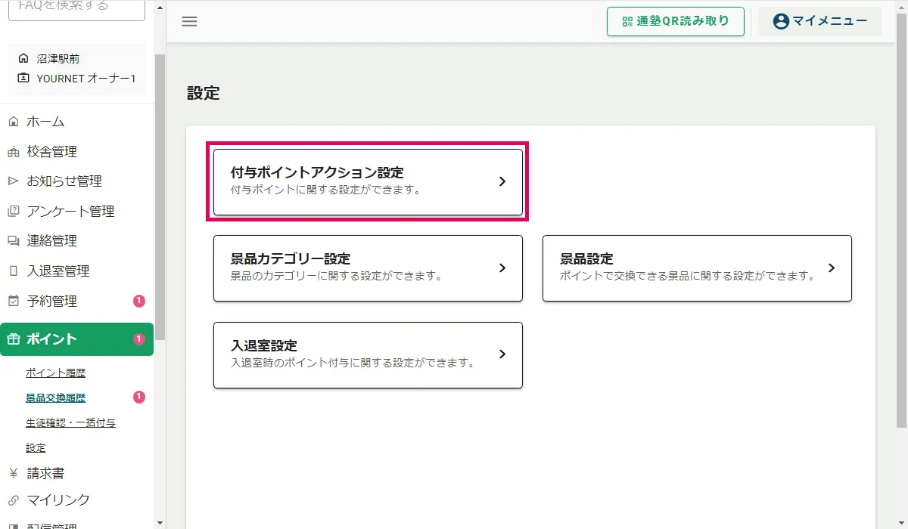Click the survey icon beside アンケート管理
This screenshot has height=529, width=908.
click(x=13, y=212)
